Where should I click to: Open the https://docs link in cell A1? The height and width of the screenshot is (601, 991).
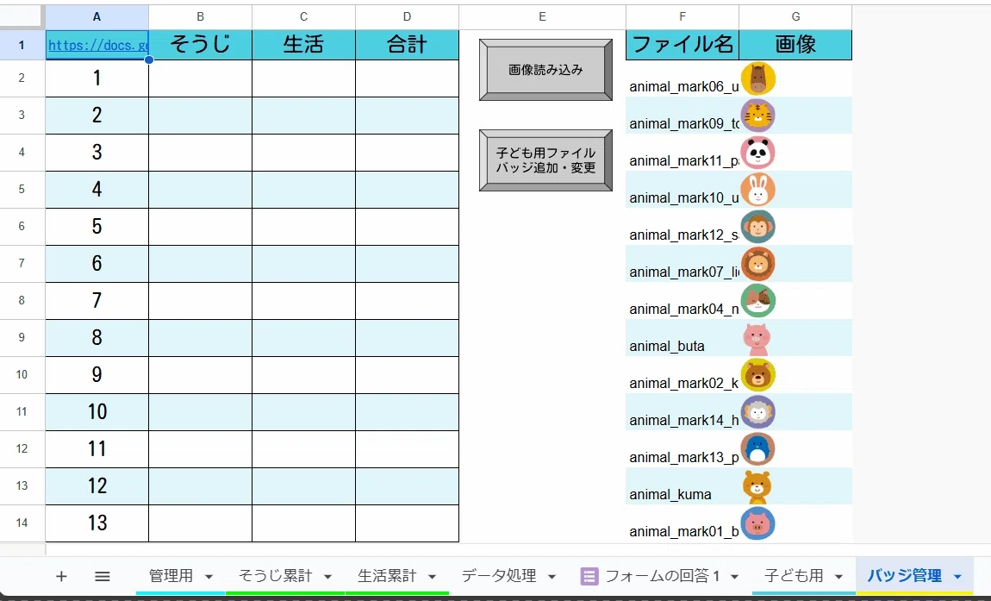(98, 45)
